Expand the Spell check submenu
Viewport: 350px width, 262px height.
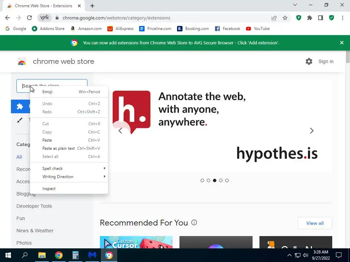point(69,169)
